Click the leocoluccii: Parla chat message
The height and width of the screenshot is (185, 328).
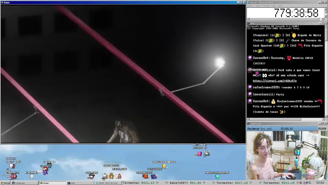(268, 94)
